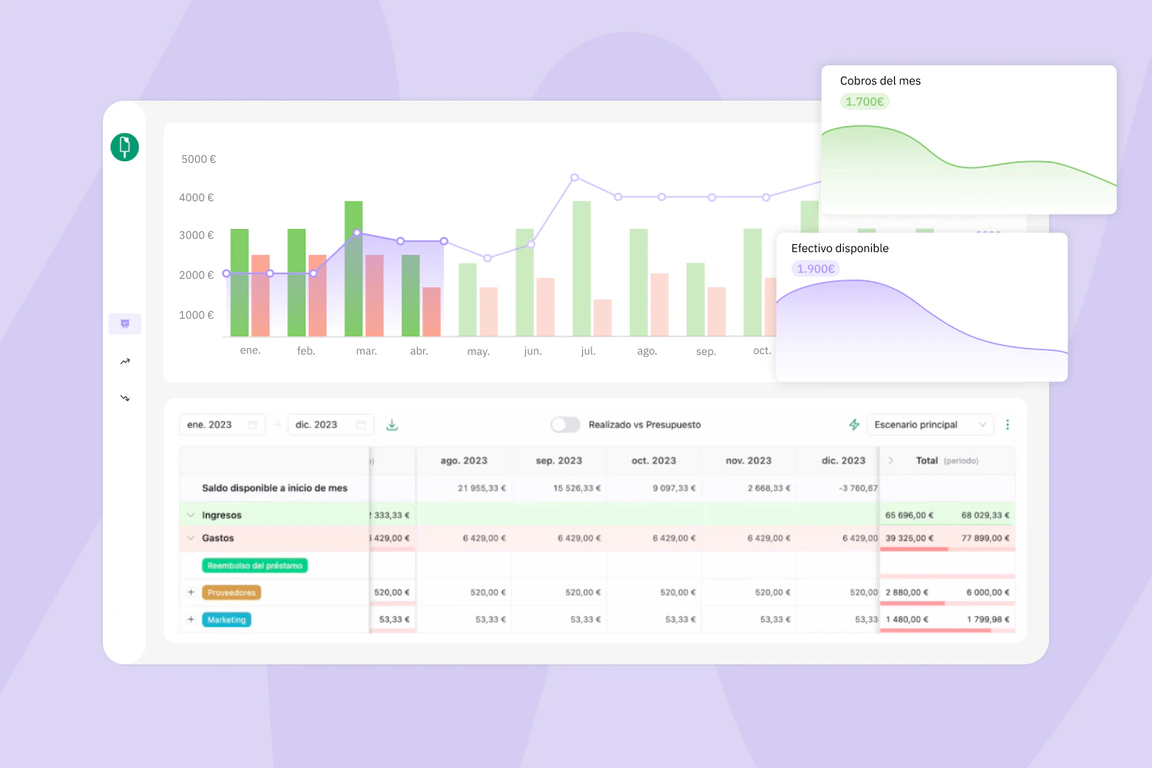Click the Proveedores 520,00 € cell under sep. 2023

click(x=583, y=592)
